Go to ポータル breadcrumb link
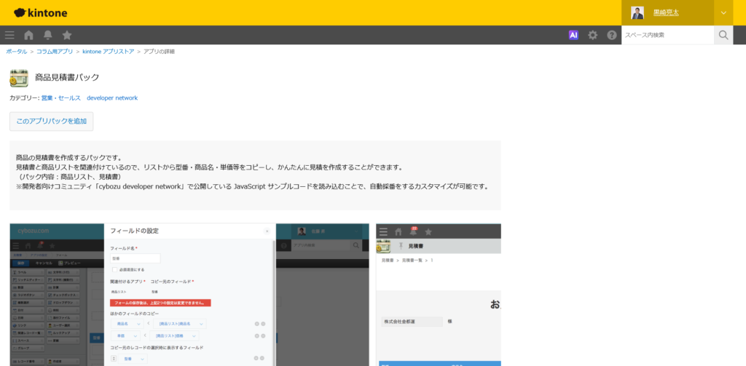Viewport: 746px width, 366px height. point(17,52)
